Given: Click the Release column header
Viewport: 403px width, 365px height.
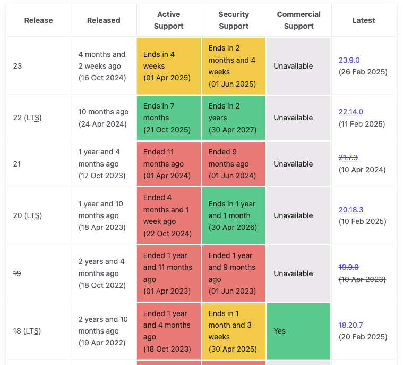Looking at the screenshot, I should click(x=39, y=20).
